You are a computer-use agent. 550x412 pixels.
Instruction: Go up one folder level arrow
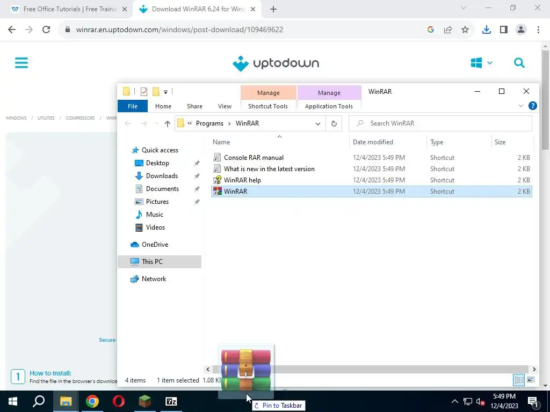tap(168, 124)
